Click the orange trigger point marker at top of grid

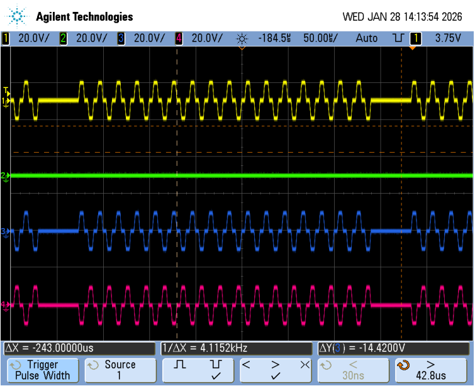click(x=413, y=48)
